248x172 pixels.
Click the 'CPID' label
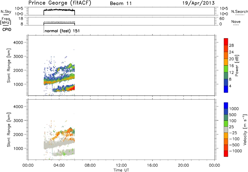[x=7, y=29]
